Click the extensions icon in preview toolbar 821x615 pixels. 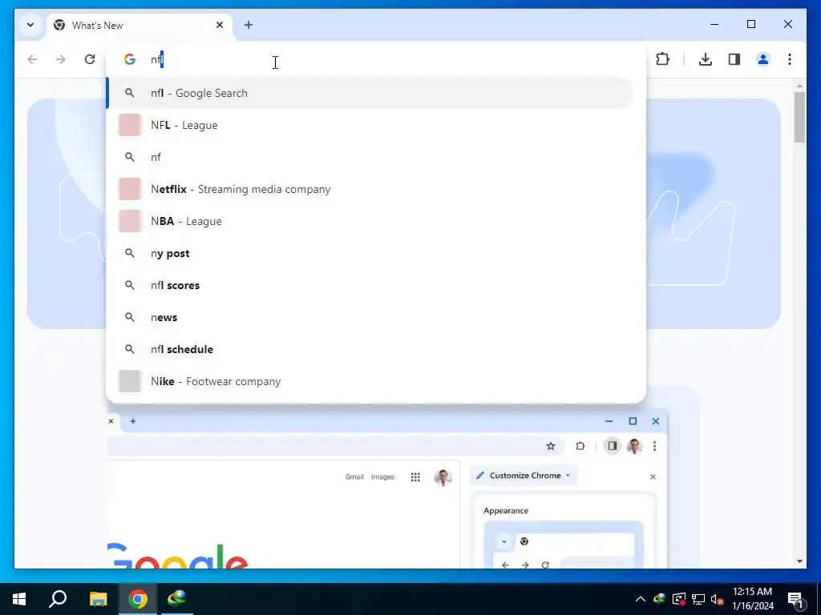[x=580, y=446]
